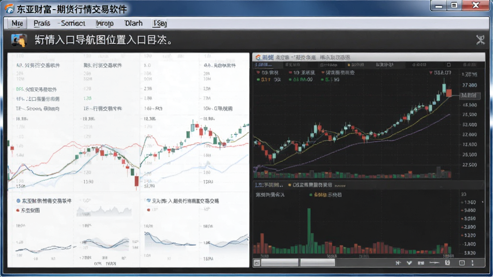Viewport: 493px width, 277px height.
Task: Open the firrotp menu
Action: pos(104,23)
